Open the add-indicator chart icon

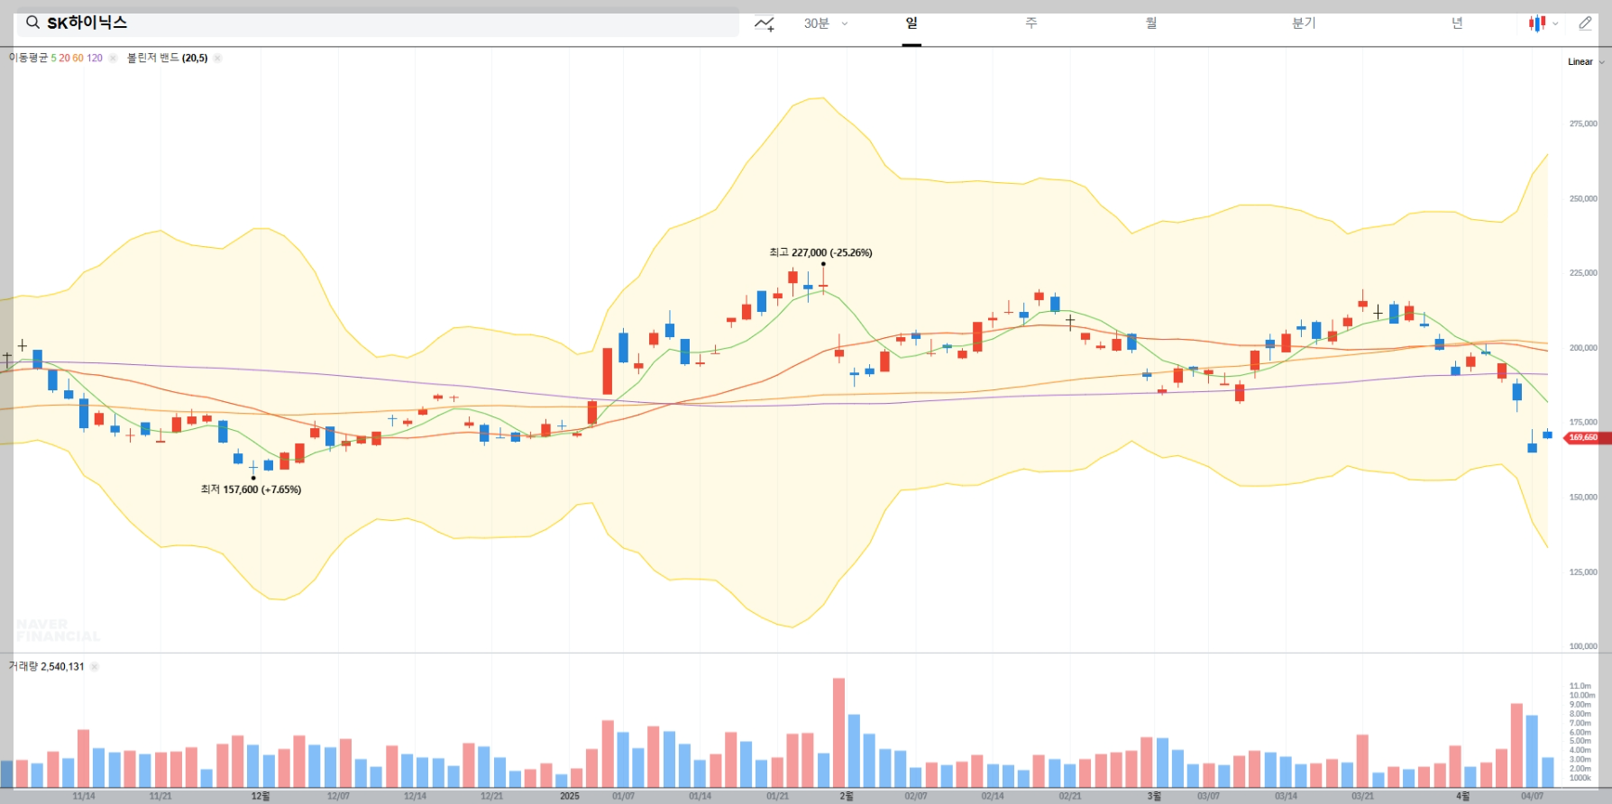coord(765,23)
